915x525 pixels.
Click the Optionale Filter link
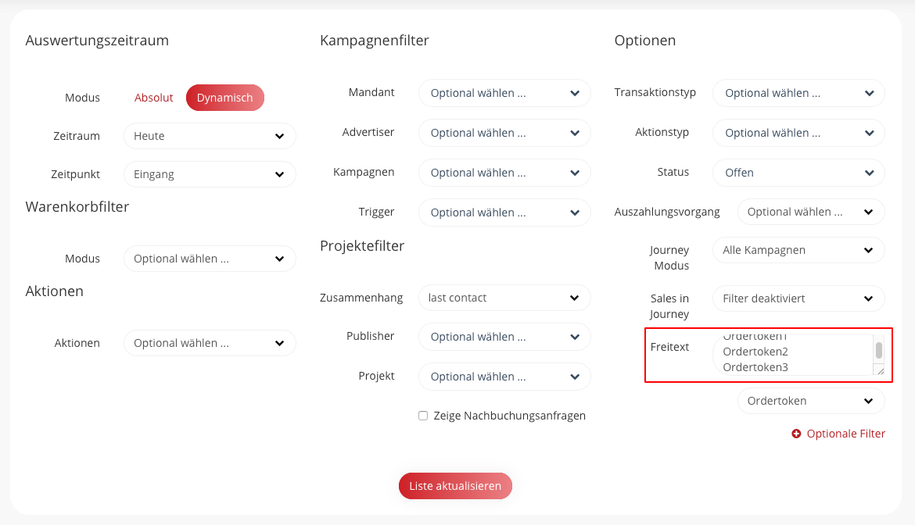[845, 434]
